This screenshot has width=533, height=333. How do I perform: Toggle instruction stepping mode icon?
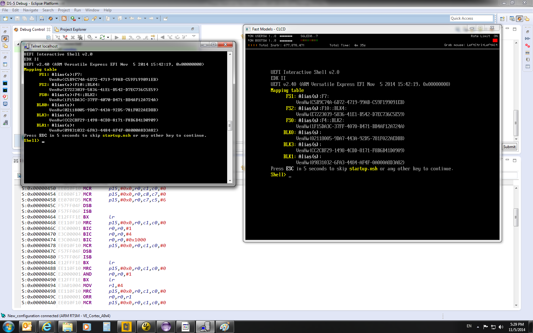[x=153, y=37]
